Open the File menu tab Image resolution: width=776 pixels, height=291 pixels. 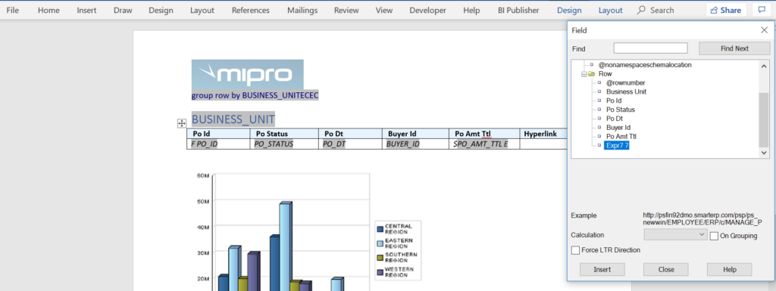click(x=13, y=10)
